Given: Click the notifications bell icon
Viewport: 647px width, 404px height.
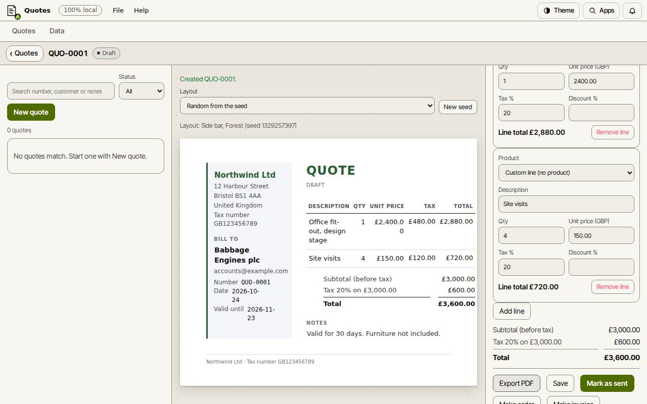Looking at the screenshot, I should pos(632,11).
